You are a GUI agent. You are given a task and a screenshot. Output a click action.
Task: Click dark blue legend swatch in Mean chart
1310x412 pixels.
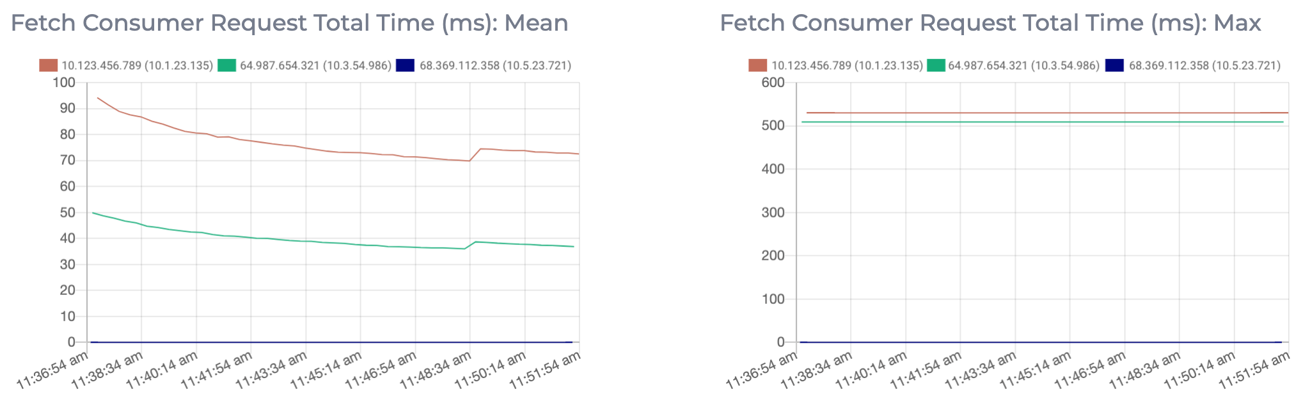[x=406, y=65]
